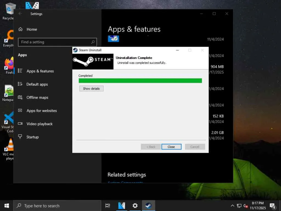Open Task View from taskbar
This screenshot has height=211, width=281.
point(108,206)
